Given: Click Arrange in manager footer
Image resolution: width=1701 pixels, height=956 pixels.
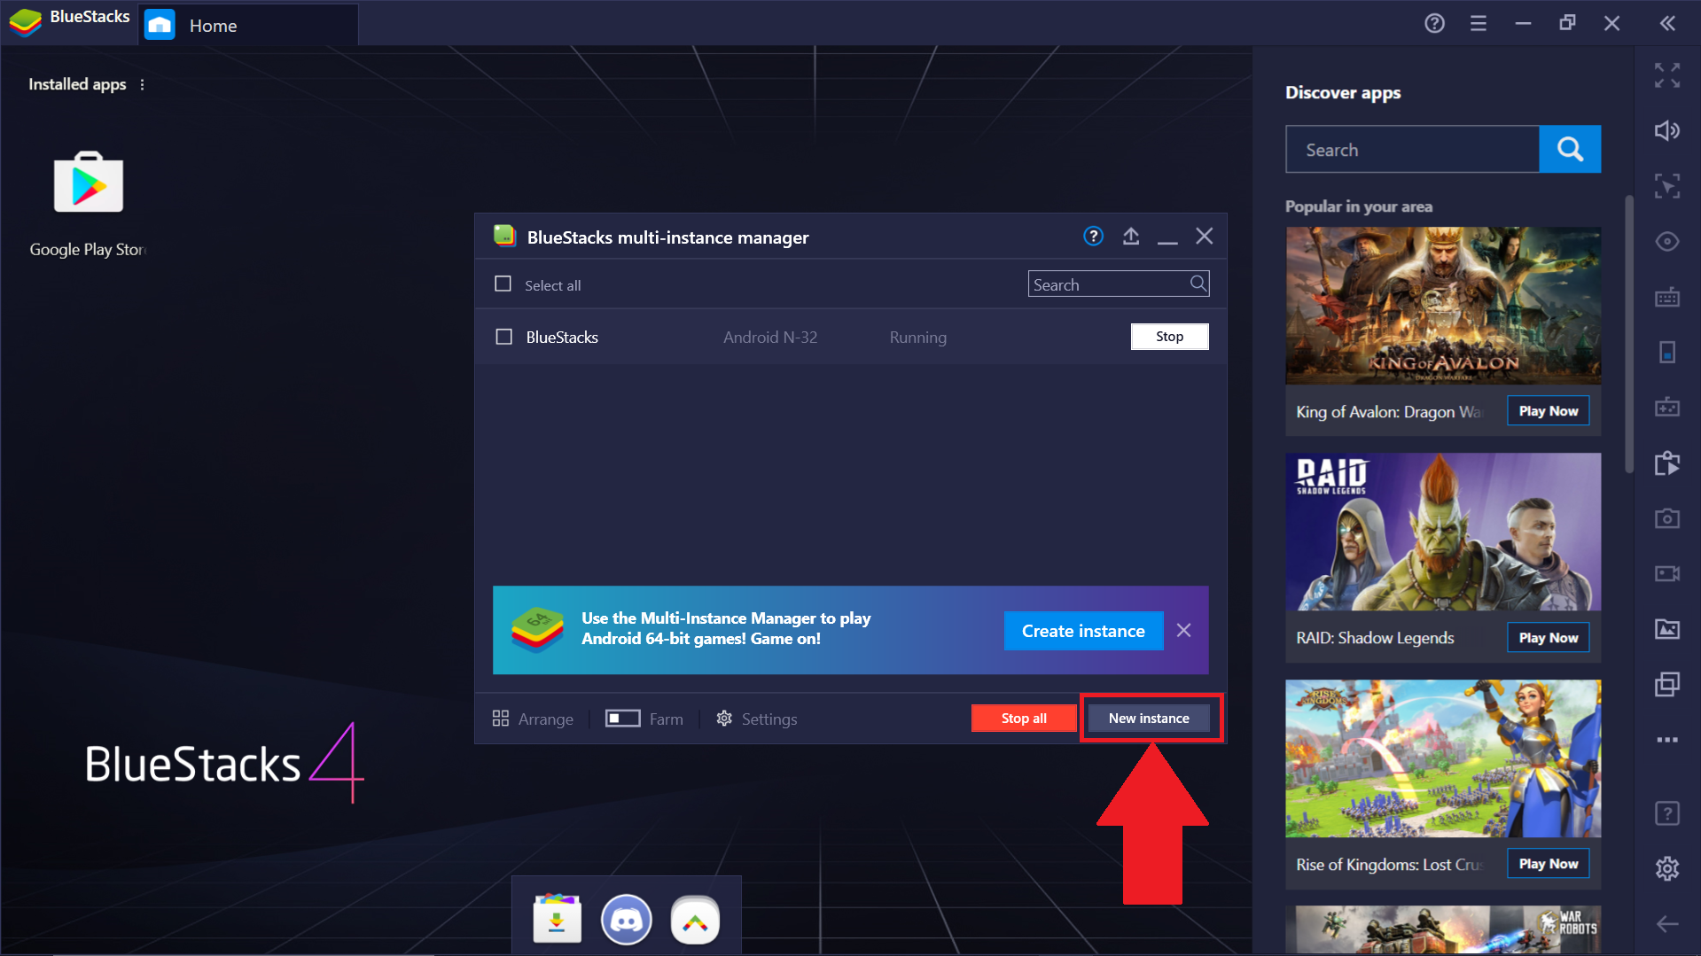Looking at the screenshot, I should 533,719.
